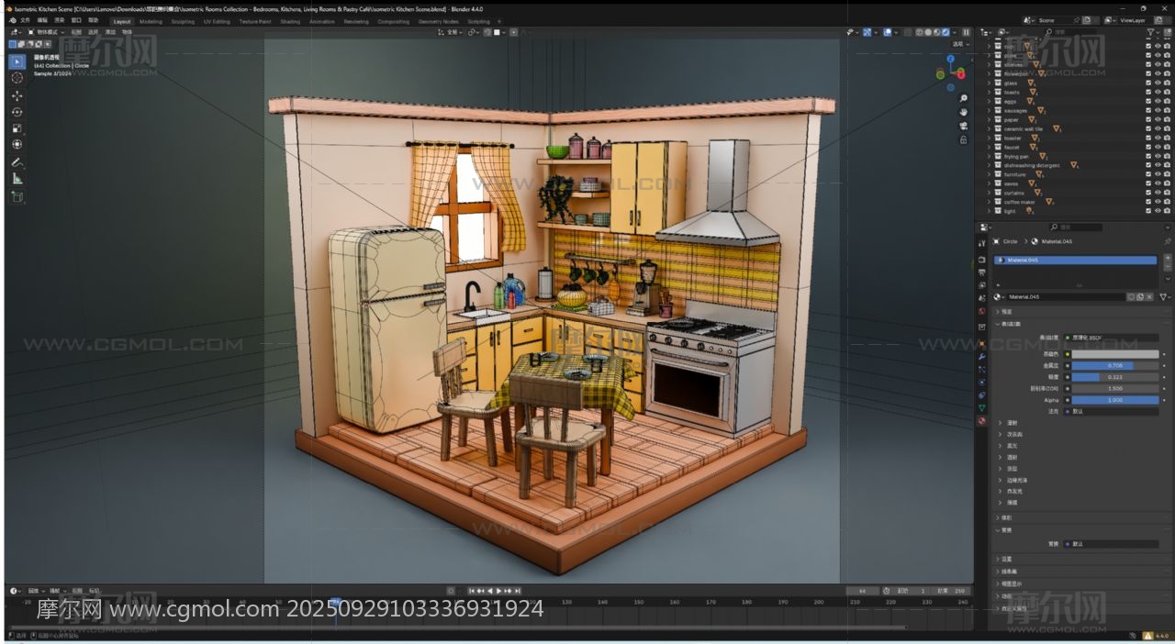
Task: Click the zoom magnifier viewport gizmo
Action: click(963, 98)
